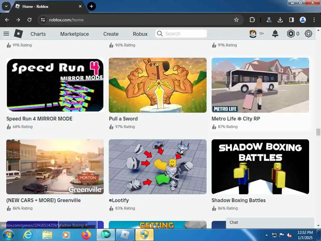Viewport: 321px width, 241px height.
Task: Click the 83% Rating text
Action: (125, 208)
